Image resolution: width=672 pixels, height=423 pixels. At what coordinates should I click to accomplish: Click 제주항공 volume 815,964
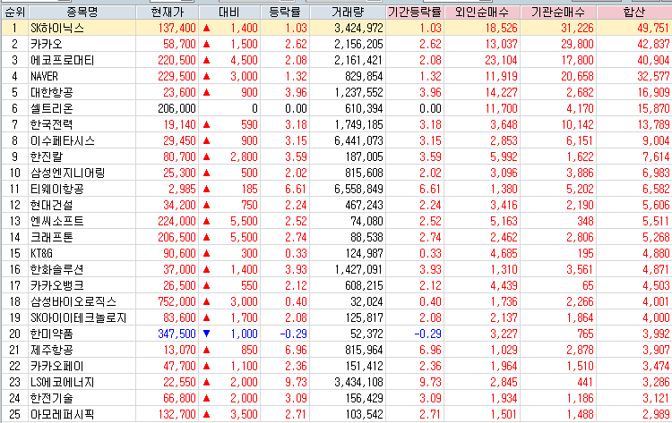(x=365, y=350)
